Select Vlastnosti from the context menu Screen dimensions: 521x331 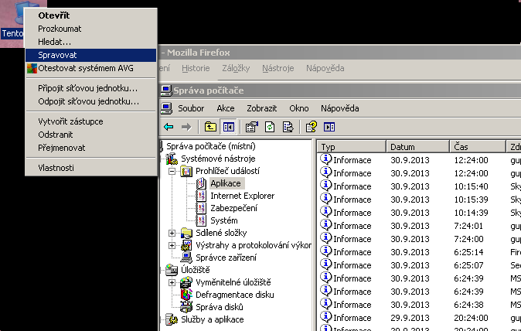click(x=56, y=168)
